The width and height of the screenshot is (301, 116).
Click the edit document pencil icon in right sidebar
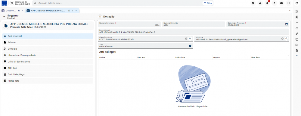point(297,45)
